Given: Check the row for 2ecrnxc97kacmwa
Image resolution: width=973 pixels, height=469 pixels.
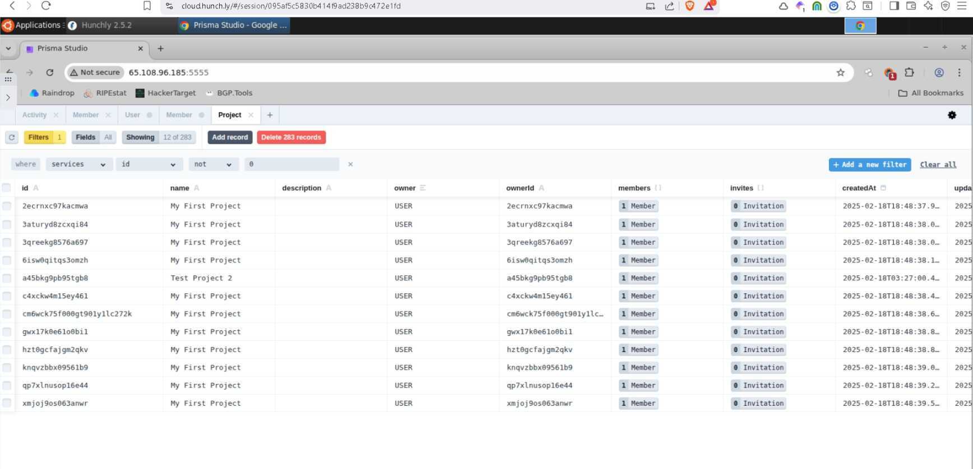Looking at the screenshot, I should coord(7,206).
